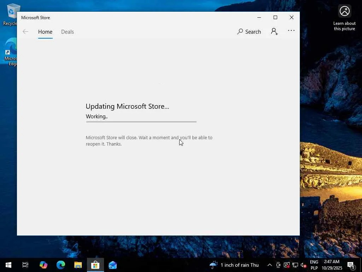362x272 pixels.
Task: Maximize the Microsoft Store window
Action: point(275,18)
